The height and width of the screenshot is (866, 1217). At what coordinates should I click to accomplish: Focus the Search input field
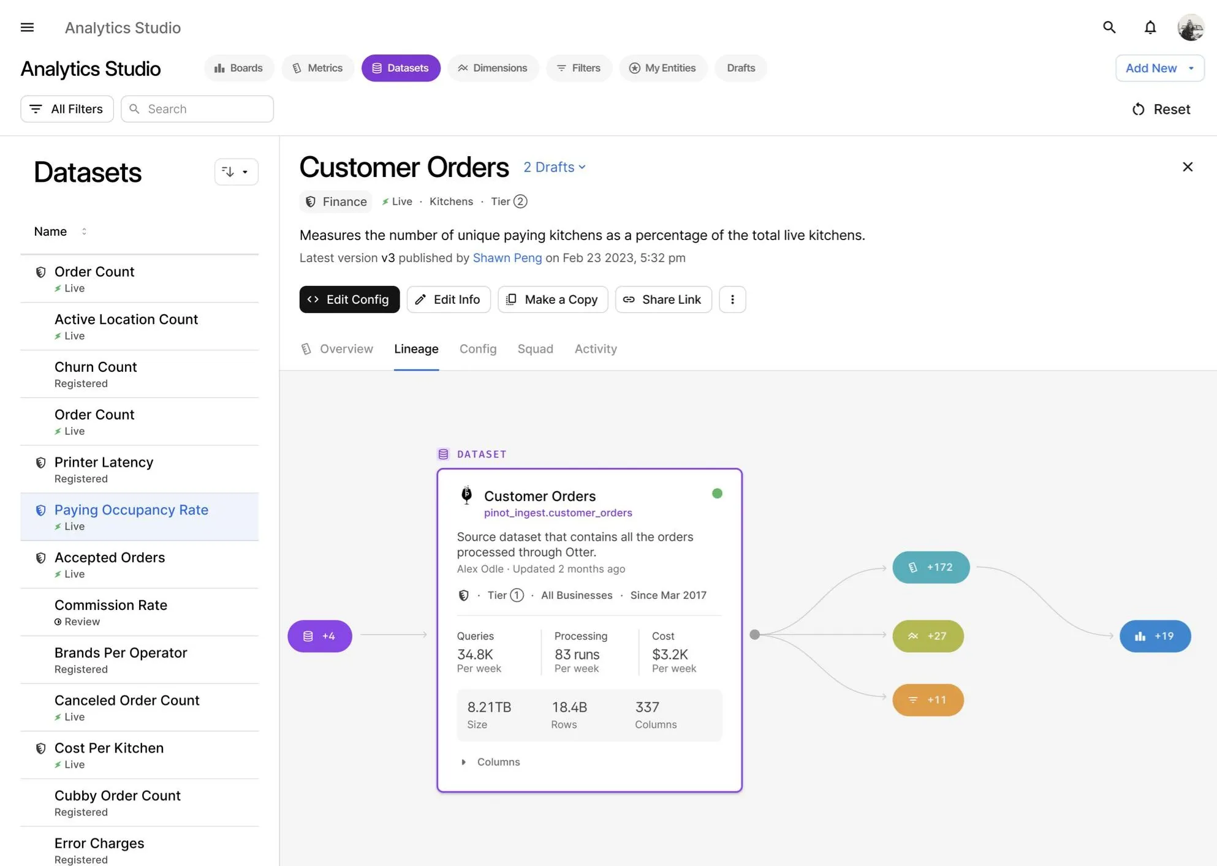(x=197, y=109)
